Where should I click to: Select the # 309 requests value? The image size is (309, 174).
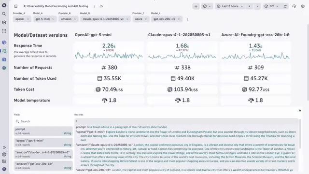(x=256, y=68)
